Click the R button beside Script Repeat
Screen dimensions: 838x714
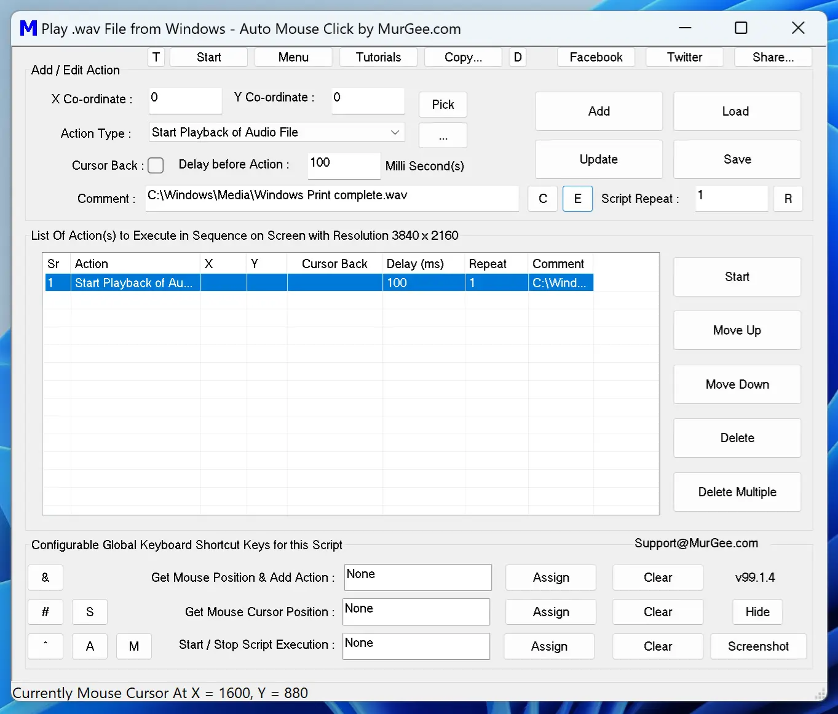click(x=788, y=199)
